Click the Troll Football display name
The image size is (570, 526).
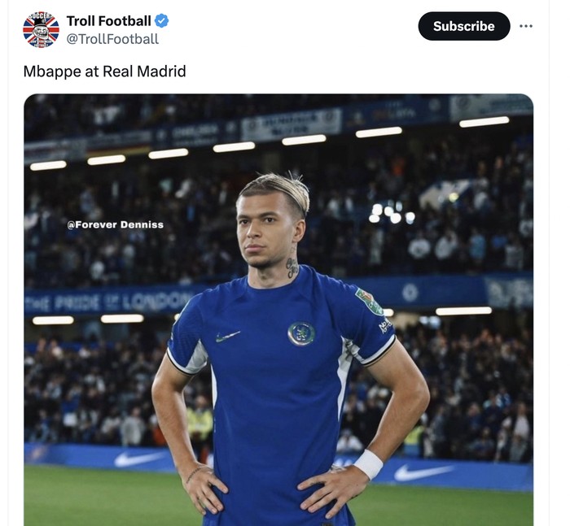tap(108, 21)
